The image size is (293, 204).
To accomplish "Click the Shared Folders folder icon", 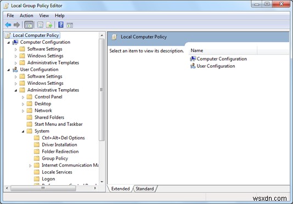I will point(29,118).
